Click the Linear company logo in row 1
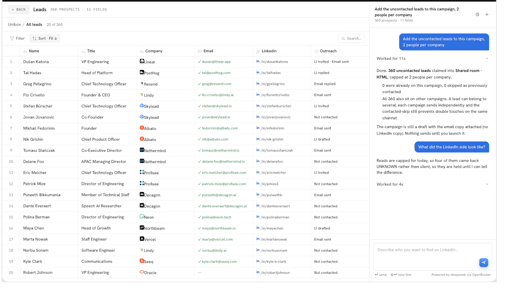This screenshot has width=506, height=292. tap(142, 61)
